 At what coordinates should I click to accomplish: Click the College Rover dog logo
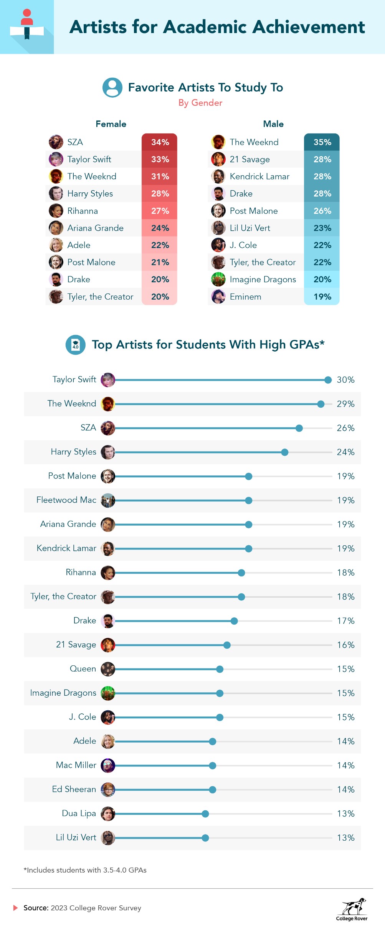352,910
